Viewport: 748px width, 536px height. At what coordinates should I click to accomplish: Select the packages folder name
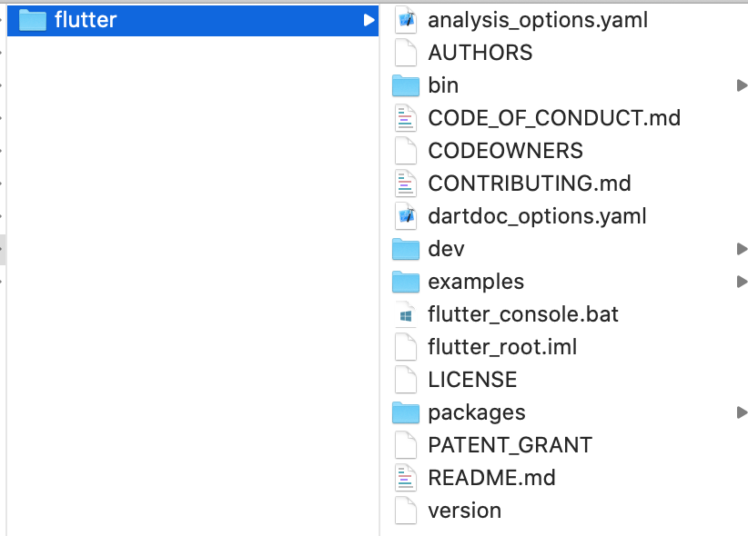477,413
